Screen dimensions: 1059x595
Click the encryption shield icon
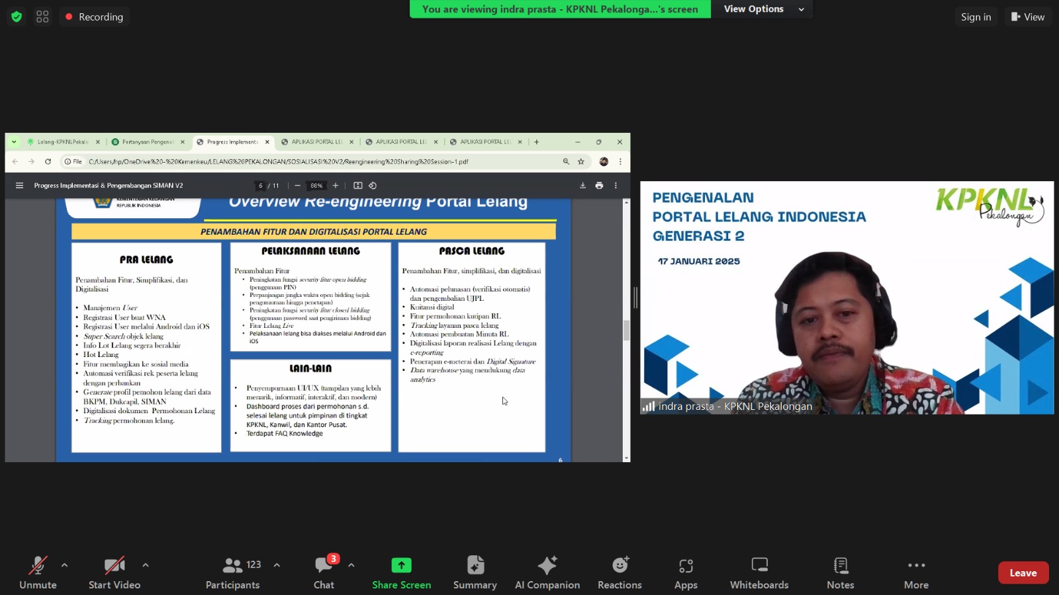[x=17, y=17]
